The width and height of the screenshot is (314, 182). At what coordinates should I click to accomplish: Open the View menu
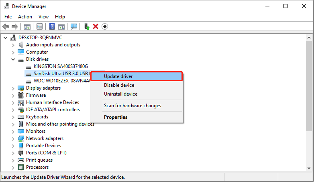[43, 17]
